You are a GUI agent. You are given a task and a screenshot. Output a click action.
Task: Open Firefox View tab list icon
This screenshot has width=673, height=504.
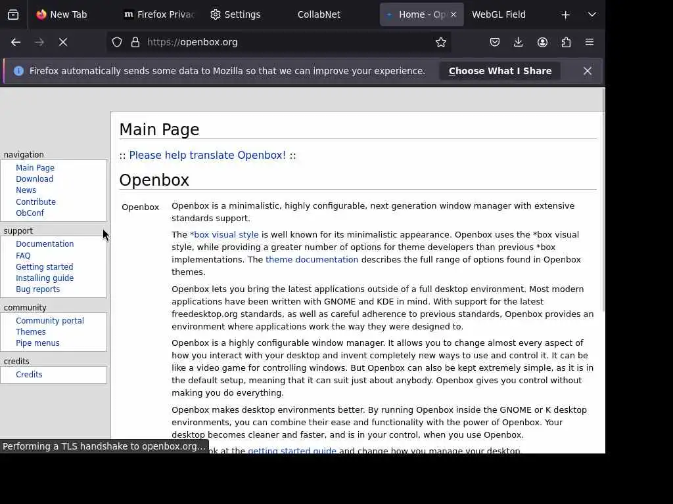pos(13,14)
